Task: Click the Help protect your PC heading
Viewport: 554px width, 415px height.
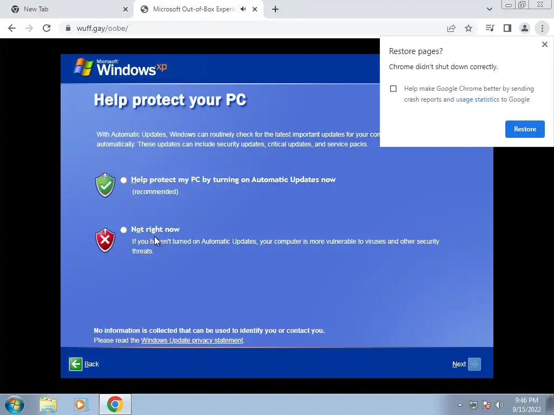Action: click(x=170, y=100)
